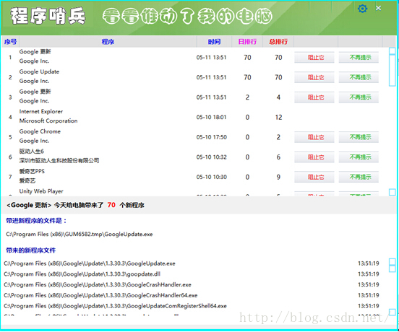
Task: Select the Google Chrome program name
Action: (40, 131)
